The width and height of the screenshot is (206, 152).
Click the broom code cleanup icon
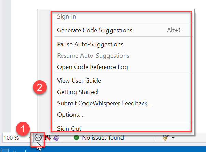165,138
